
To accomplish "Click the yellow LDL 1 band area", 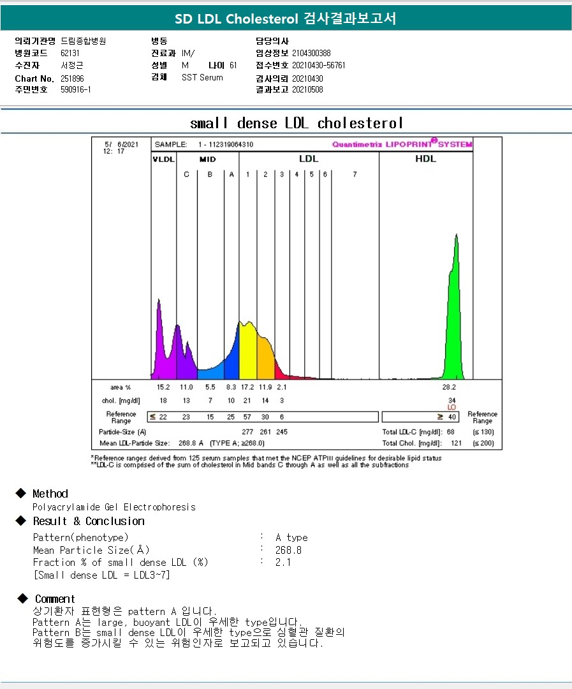I will 248,354.
